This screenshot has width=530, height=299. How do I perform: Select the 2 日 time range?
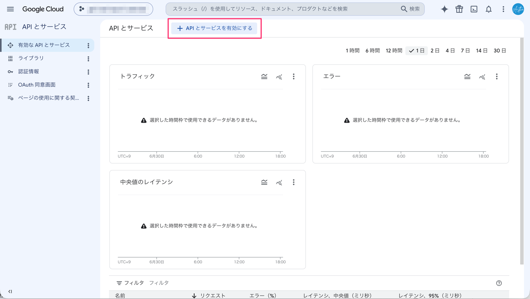pyautogui.click(x=435, y=51)
